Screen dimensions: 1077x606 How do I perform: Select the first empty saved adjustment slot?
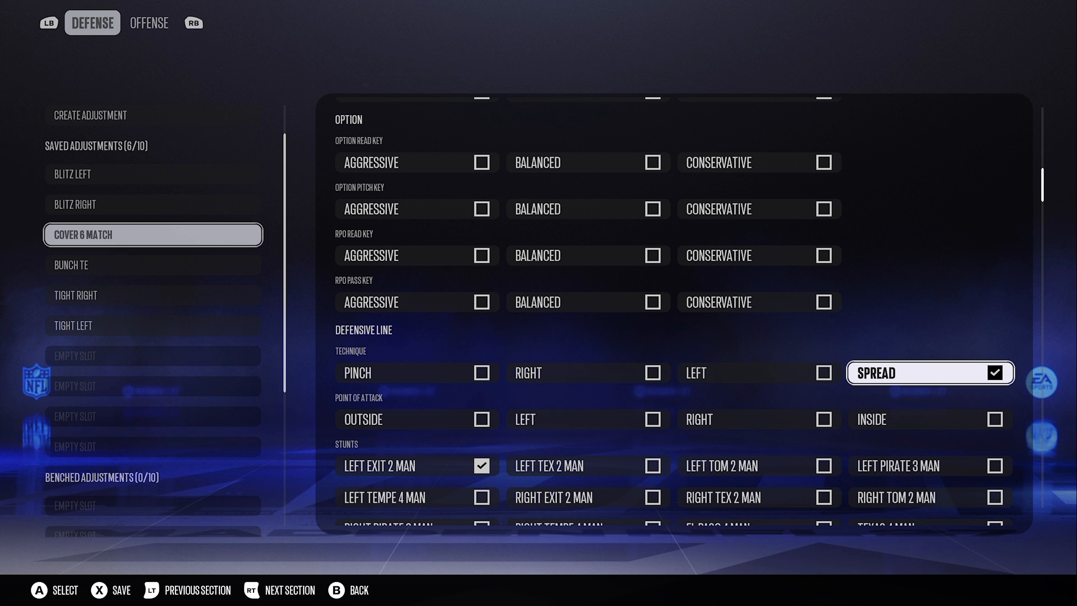[x=153, y=356]
